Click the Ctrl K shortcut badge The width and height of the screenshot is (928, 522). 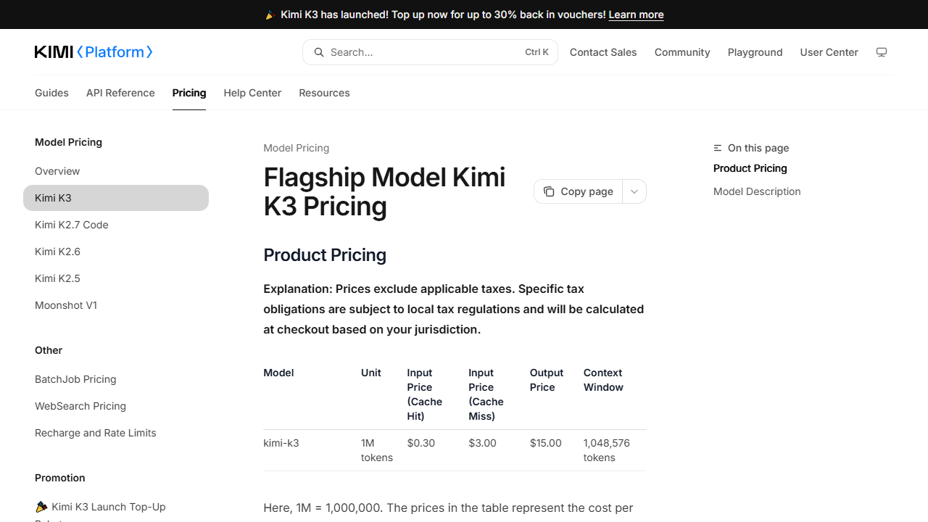click(536, 52)
